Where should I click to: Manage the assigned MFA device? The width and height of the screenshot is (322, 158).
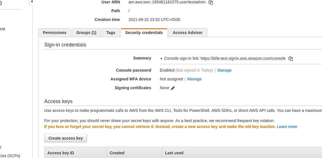(x=194, y=79)
